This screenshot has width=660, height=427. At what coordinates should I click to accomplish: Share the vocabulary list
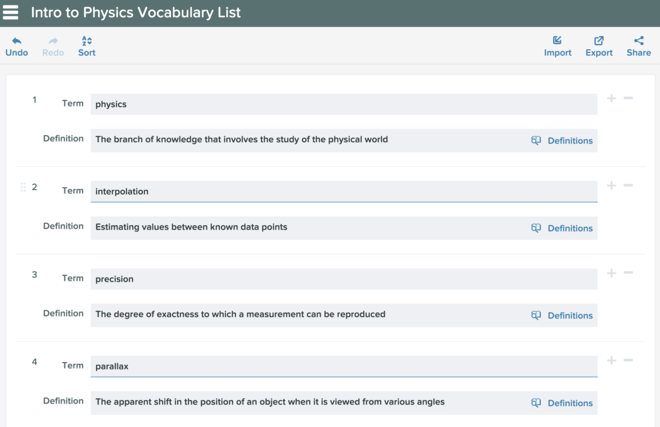[x=639, y=46]
